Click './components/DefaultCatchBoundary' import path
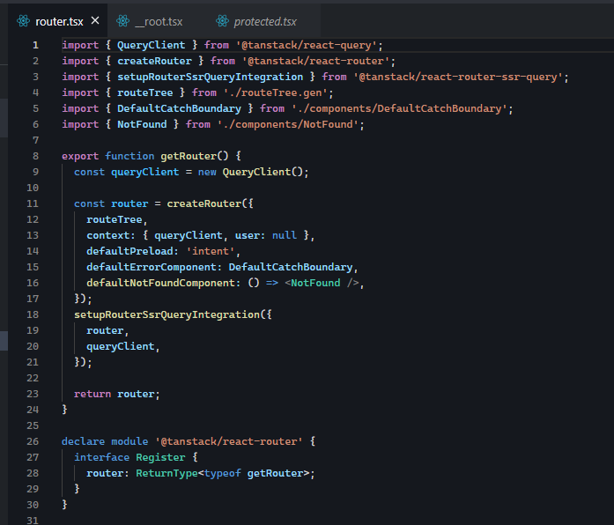 click(x=399, y=108)
